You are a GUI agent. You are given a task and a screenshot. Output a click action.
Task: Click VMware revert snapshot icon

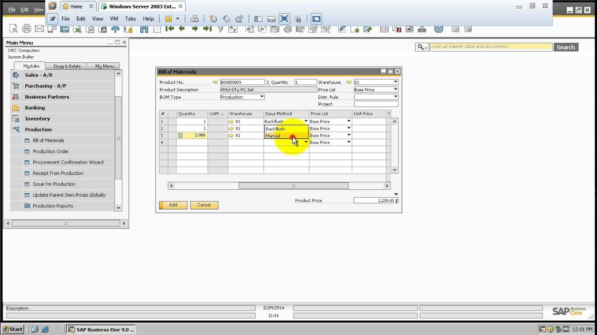coord(226,19)
